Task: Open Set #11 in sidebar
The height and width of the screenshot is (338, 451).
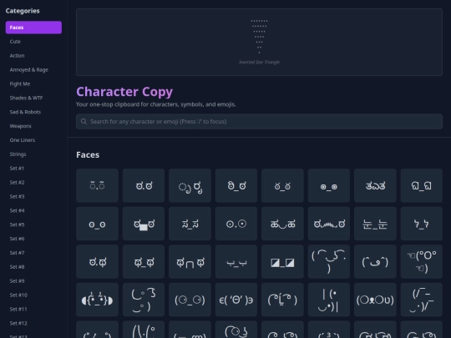Action: (33, 309)
